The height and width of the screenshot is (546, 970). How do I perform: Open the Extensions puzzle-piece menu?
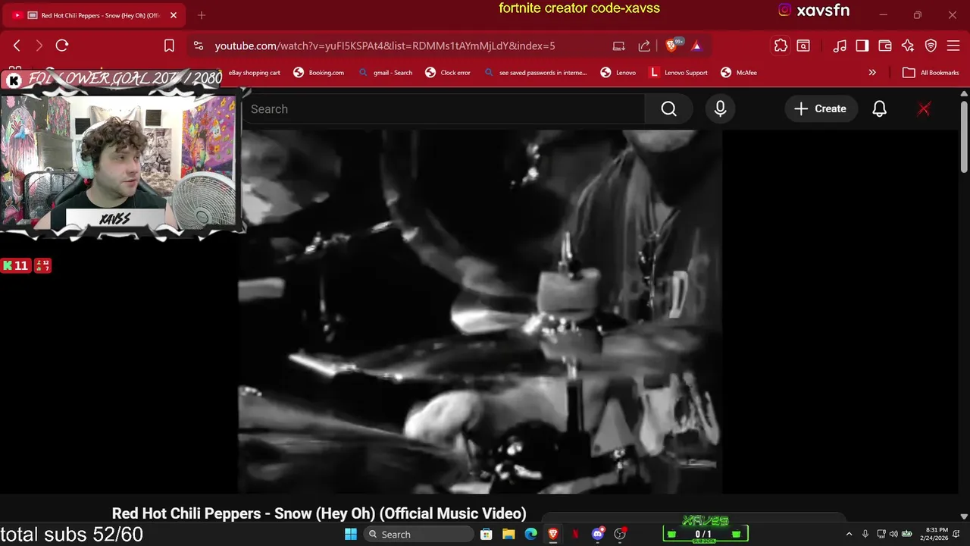click(x=781, y=45)
